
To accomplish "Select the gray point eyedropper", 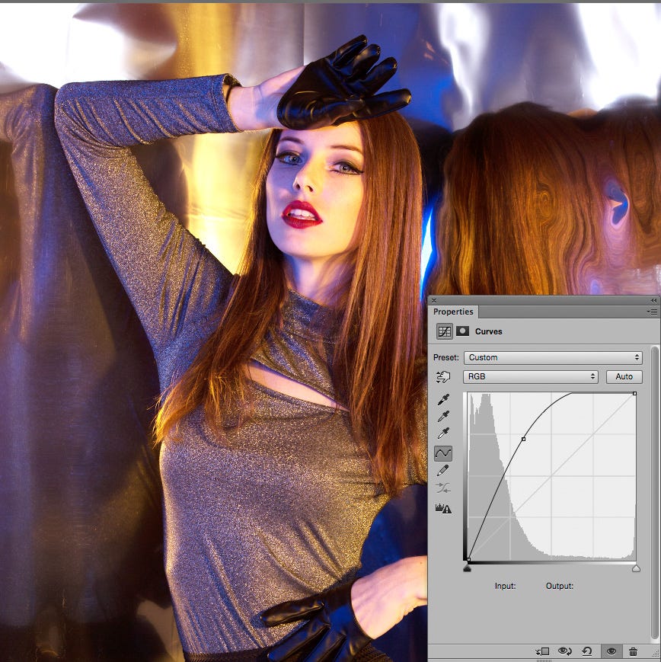I will pos(443,416).
